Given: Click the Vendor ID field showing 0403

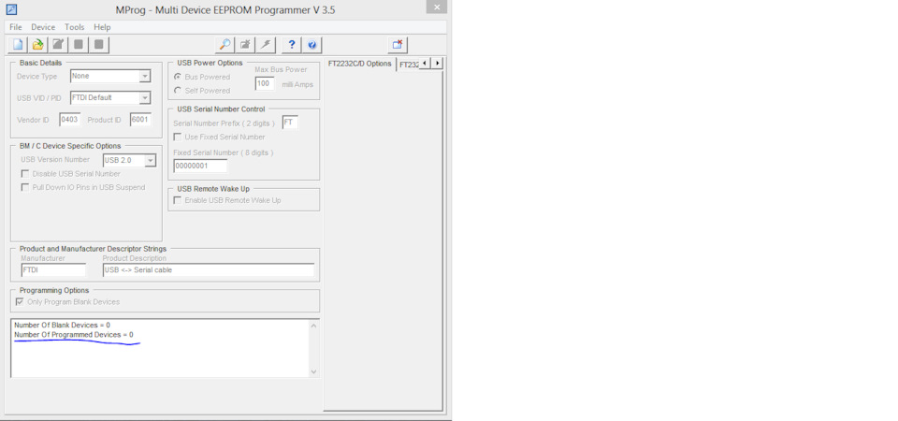Looking at the screenshot, I should click(x=70, y=120).
